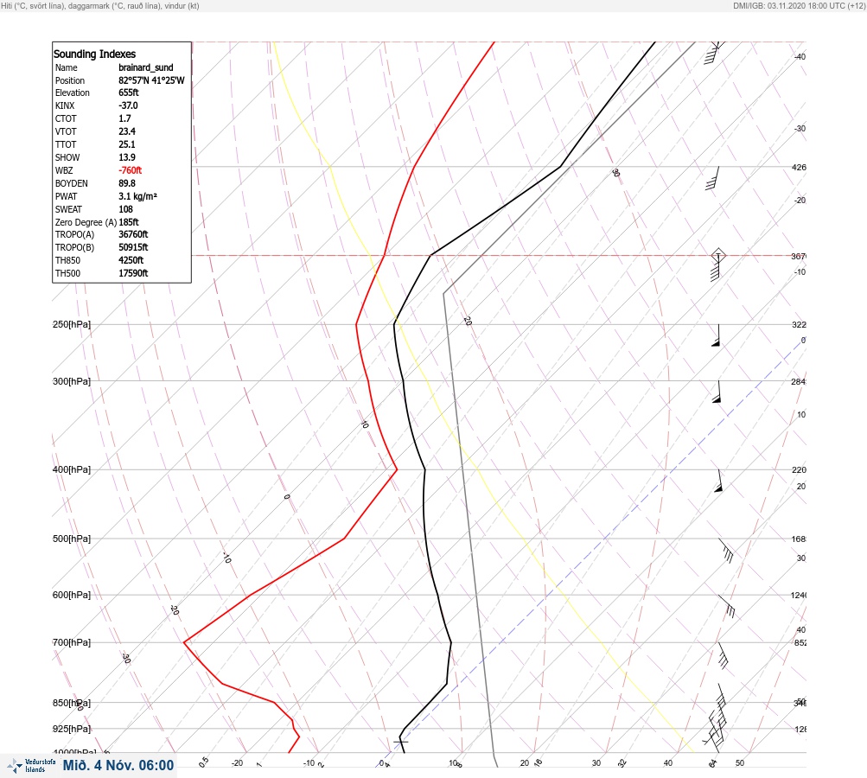This screenshot has height=778, width=867.
Task: Click the cross marker near the temperature line base
Action: point(401,741)
